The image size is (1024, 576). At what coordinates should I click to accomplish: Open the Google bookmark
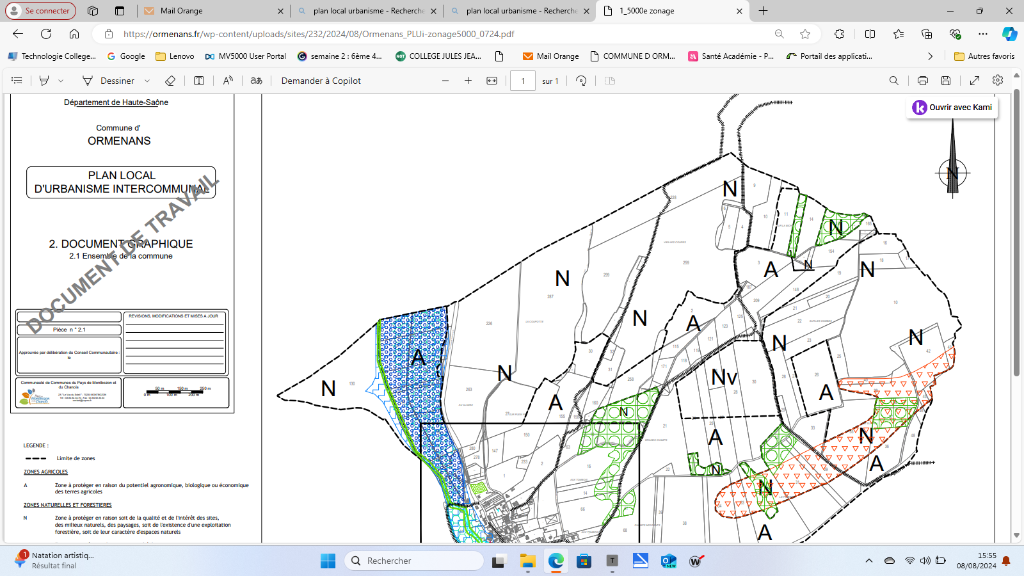pyautogui.click(x=126, y=56)
